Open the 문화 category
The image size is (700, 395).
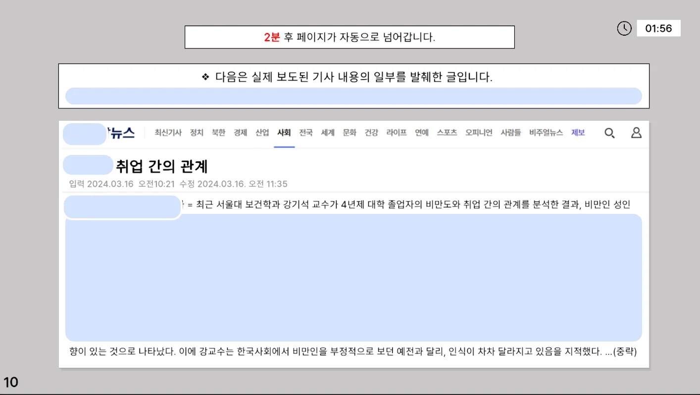[x=350, y=133]
